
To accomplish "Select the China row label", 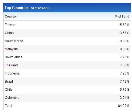I will pos(9,33).
